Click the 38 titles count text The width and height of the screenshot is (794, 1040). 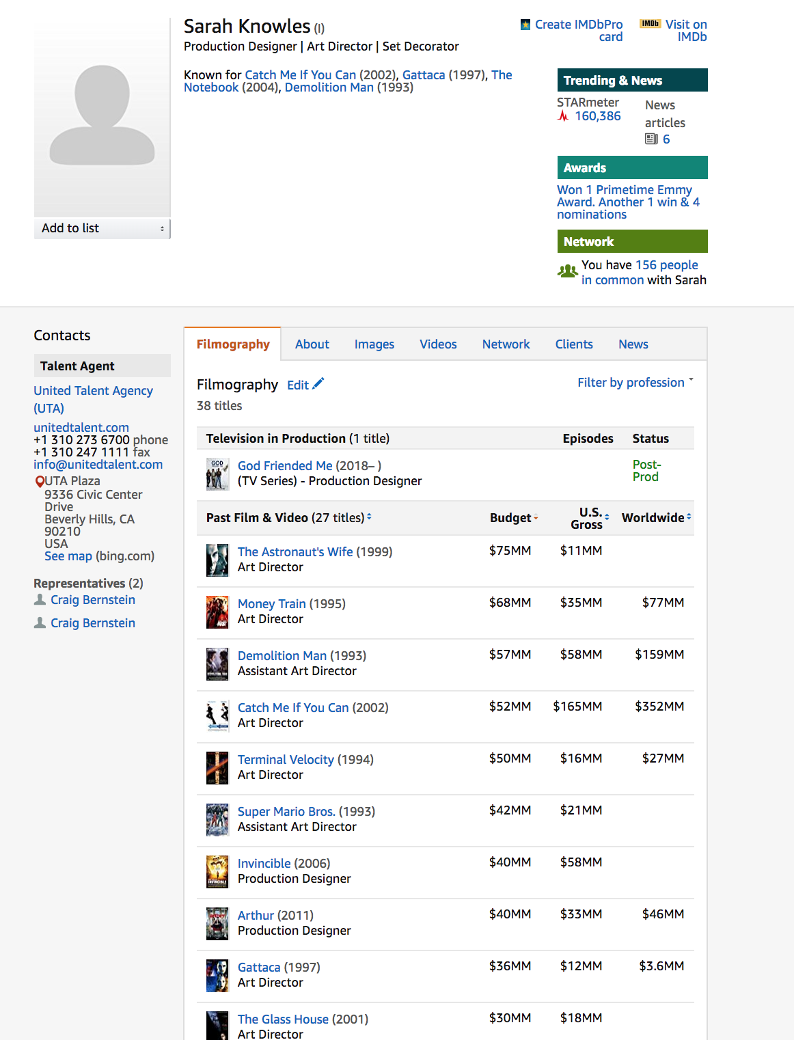(219, 406)
